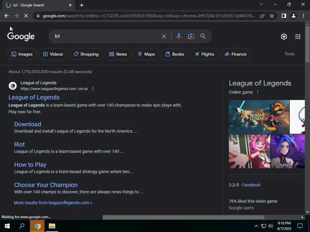Filter results by Images
The height and width of the screenshot is (232, 310).
pyautogui.click(x=22, y=54)
